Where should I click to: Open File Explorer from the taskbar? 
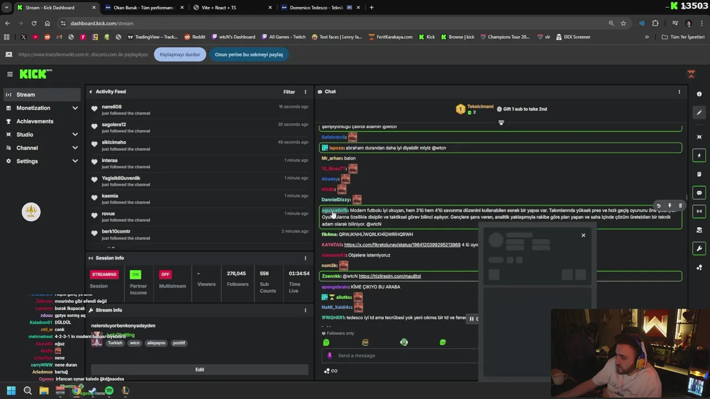pyautogui.click(x=44, y=391)
